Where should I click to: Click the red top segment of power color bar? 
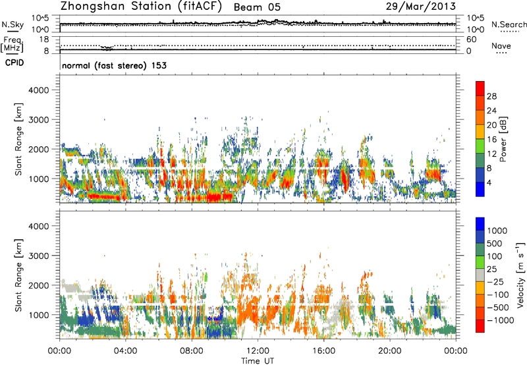pos(480,88)
